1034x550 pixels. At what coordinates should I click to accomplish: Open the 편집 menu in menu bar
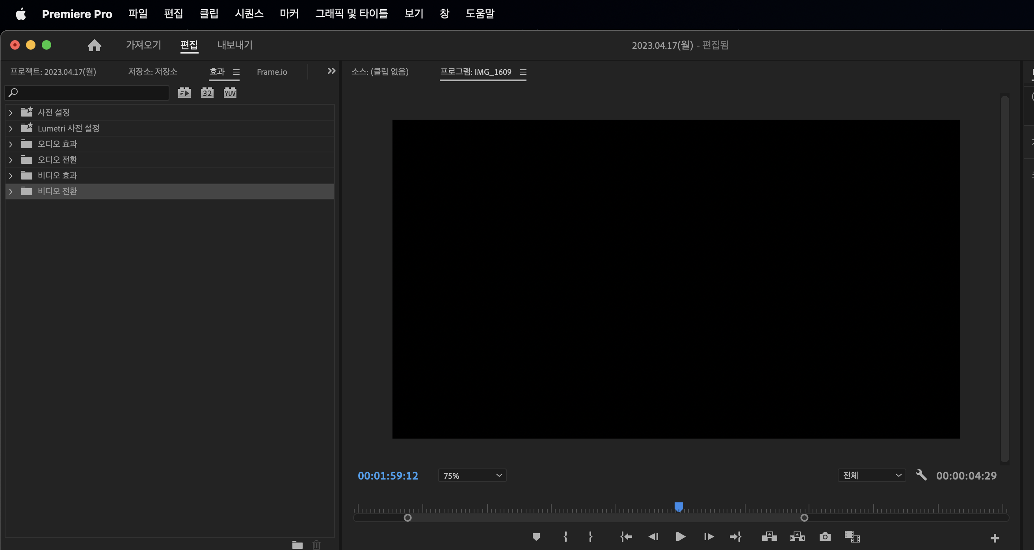click(173, 14)
